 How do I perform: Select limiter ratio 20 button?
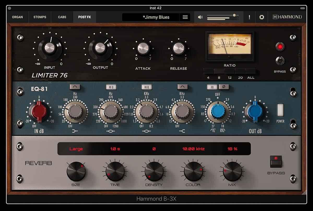[x=240, y=71]
